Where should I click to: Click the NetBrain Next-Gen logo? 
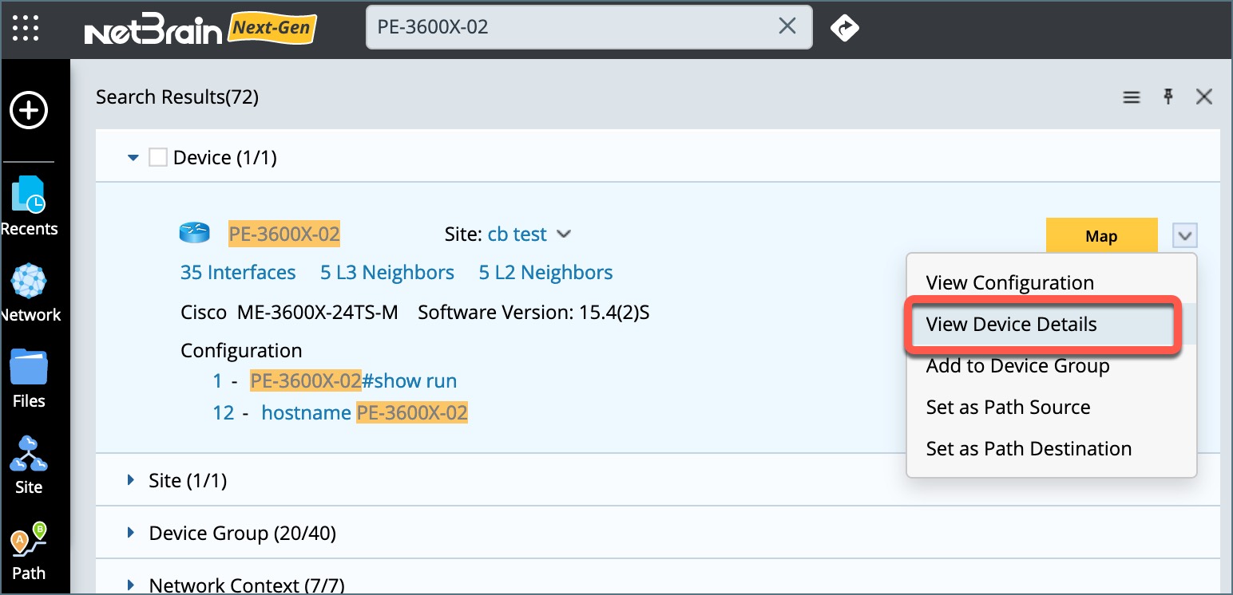(x=200, y=30)
